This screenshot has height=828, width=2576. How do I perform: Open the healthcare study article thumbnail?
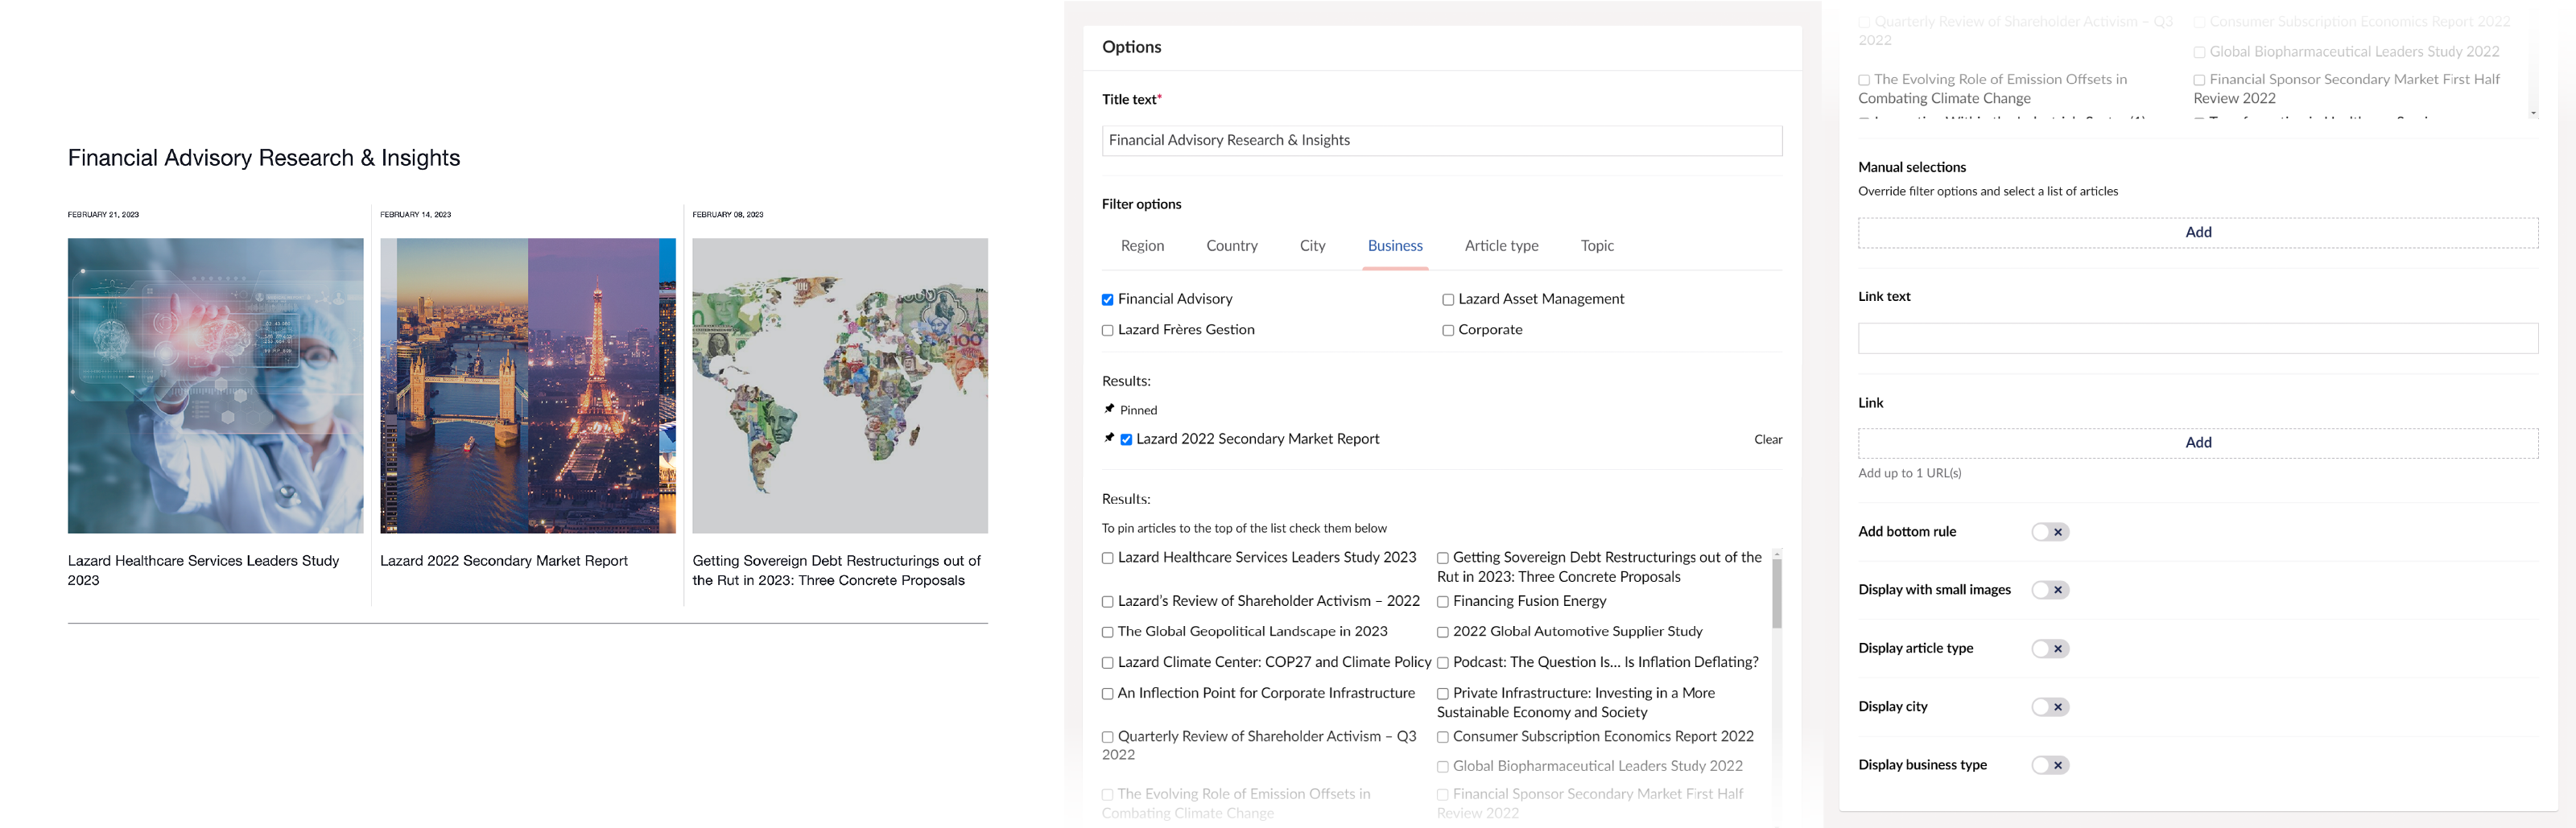coord(216,386)
